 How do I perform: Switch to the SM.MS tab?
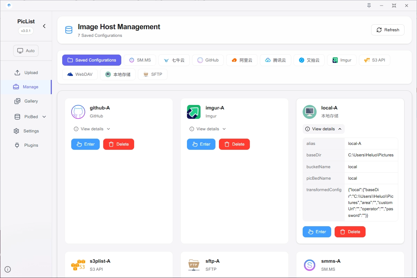[x=140, y=60]
